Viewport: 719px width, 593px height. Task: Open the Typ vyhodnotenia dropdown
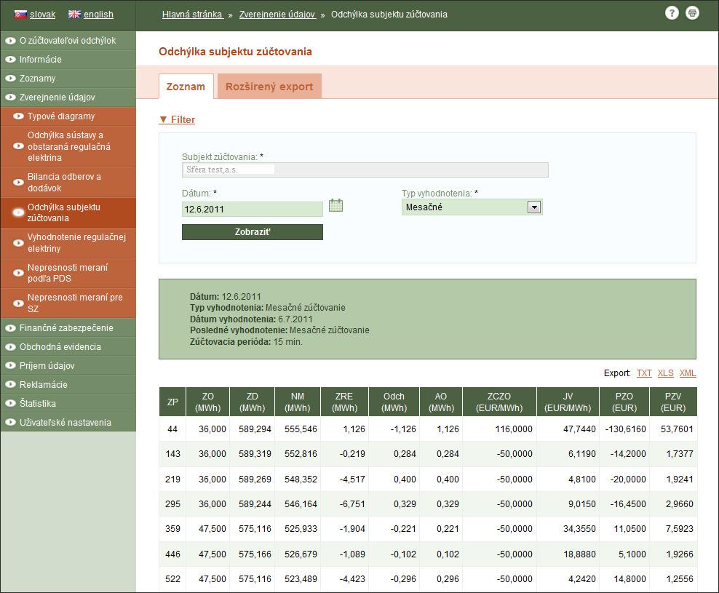(x=472, y=207)
